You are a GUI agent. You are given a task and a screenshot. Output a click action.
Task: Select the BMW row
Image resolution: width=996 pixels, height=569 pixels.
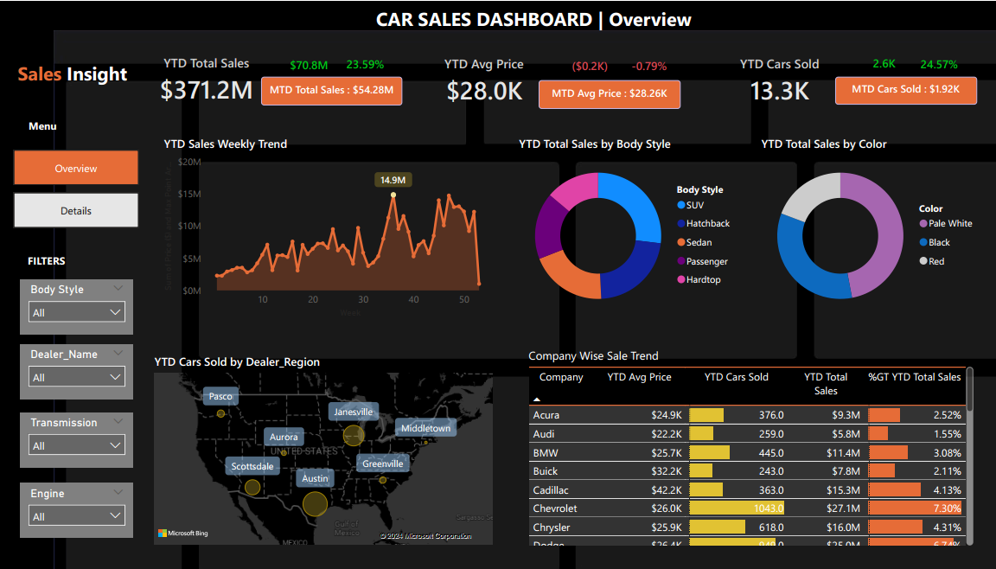747,453
